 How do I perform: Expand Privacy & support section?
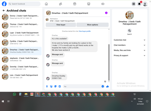130,55
